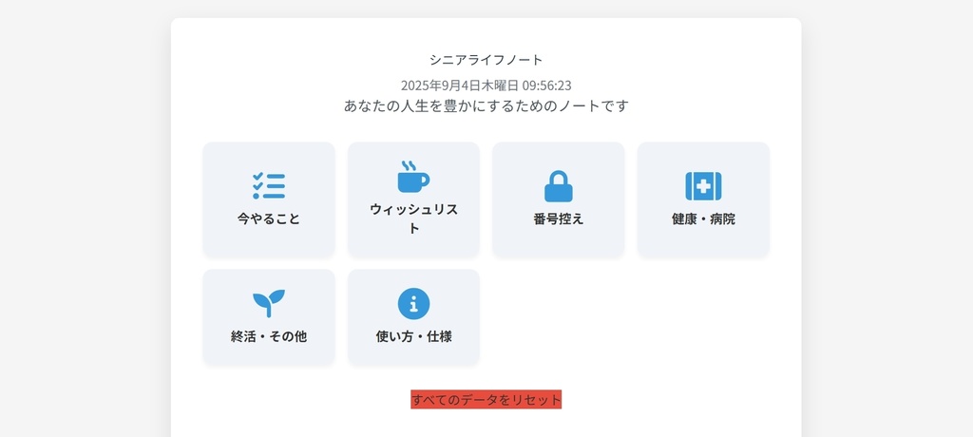This screenshot has width=973, height=437.
Task: Click the steaming cup icon for ウィッシュリスト
Action: (413, 177)
